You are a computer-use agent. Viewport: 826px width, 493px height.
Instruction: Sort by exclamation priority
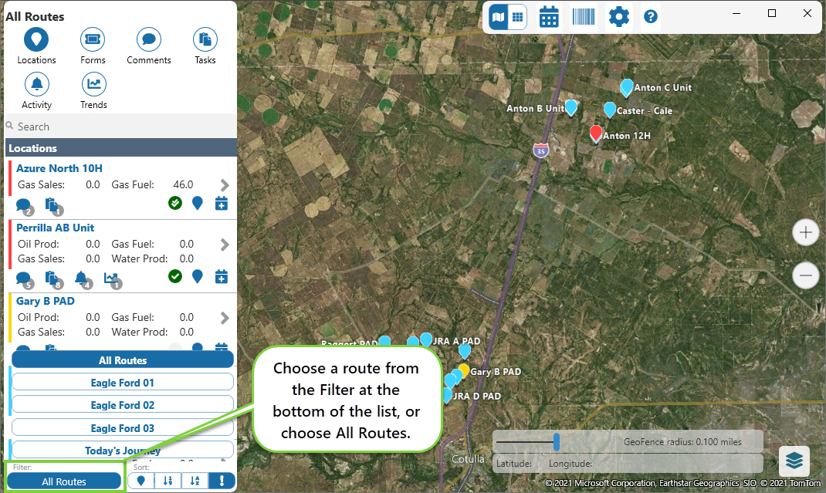[222, 481]
